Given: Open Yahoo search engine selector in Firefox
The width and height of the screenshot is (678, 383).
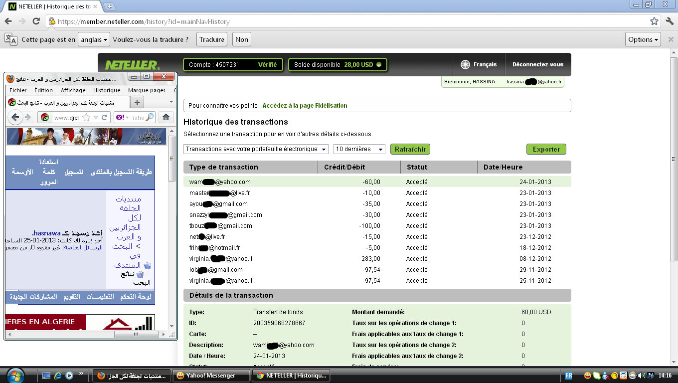Looking at the screenshot, I should point(122,118).
